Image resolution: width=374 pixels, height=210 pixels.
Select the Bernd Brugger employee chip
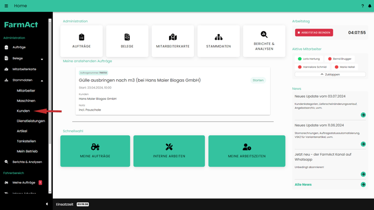(340, 59)
